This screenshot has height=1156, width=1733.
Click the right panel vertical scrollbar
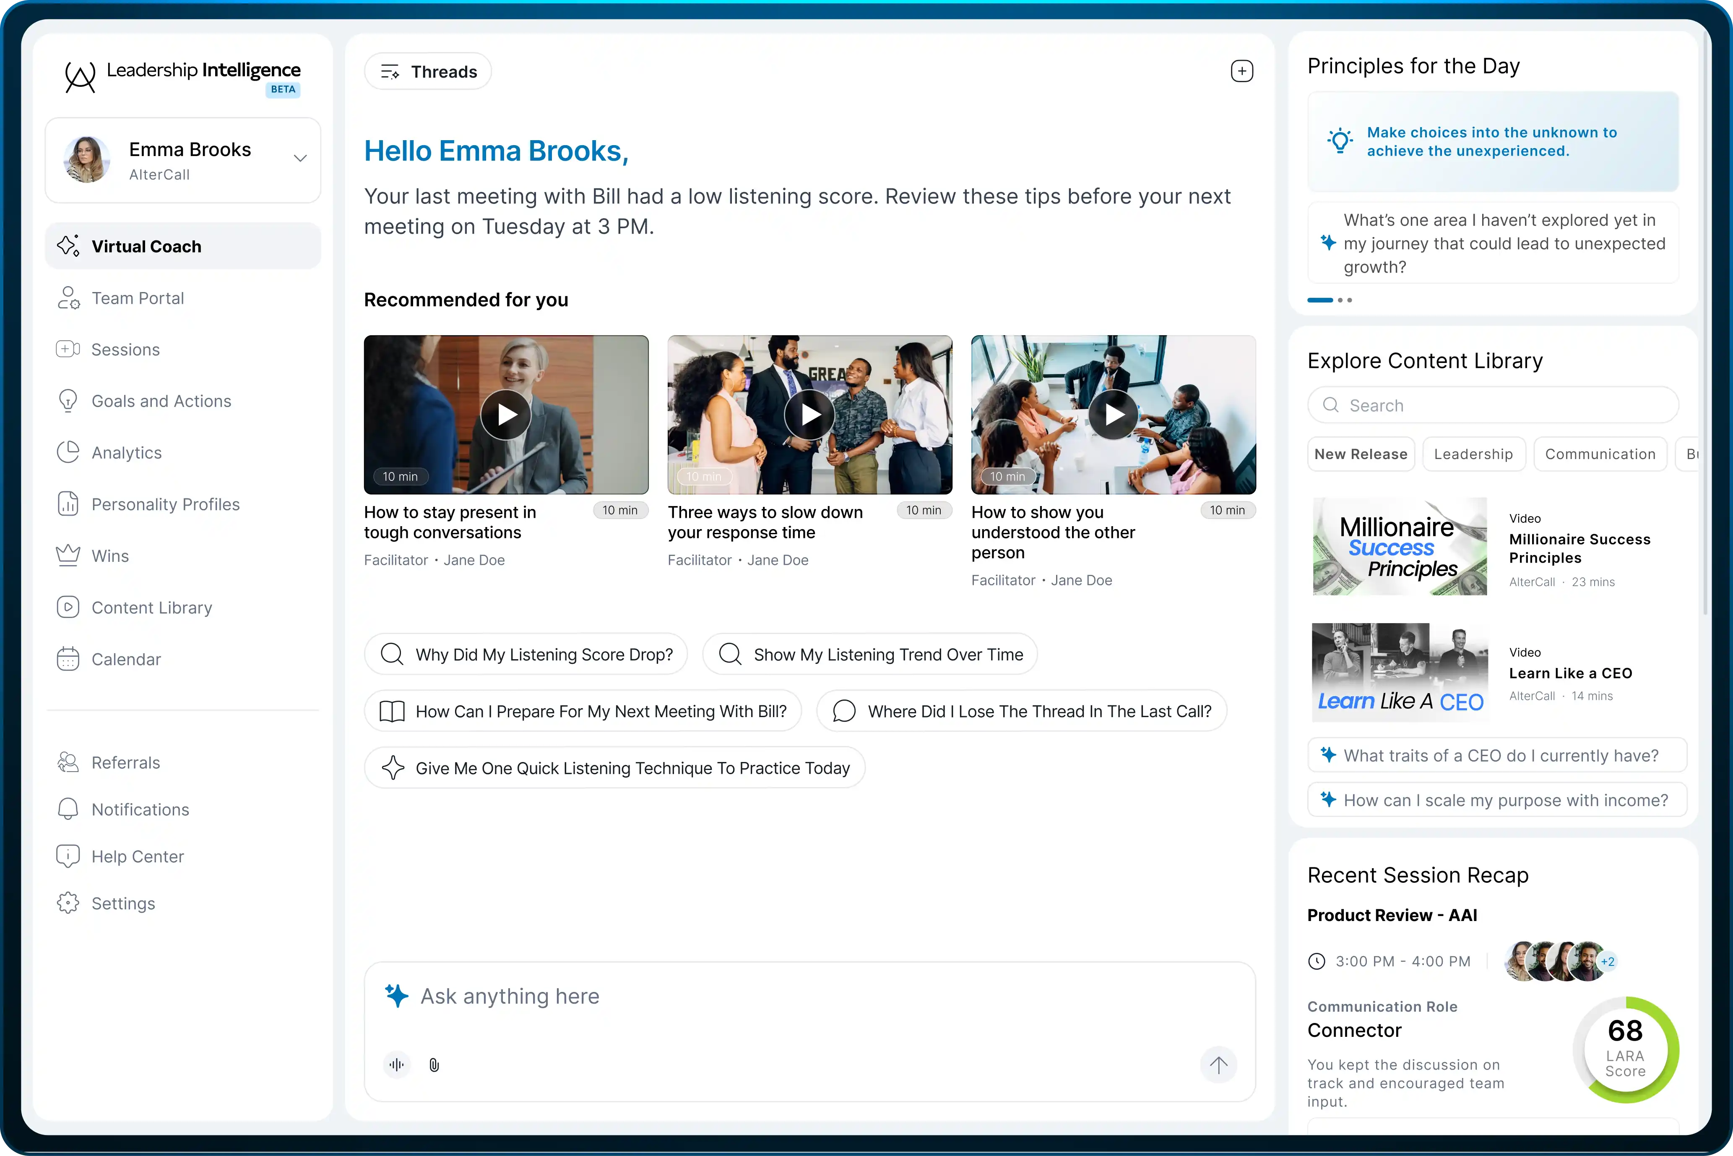(x=1706, y=324)
